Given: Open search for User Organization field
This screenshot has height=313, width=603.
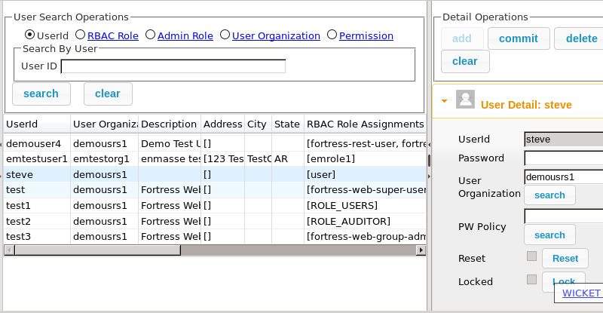Looking at the screenshot, I should [x=549, y=195].
